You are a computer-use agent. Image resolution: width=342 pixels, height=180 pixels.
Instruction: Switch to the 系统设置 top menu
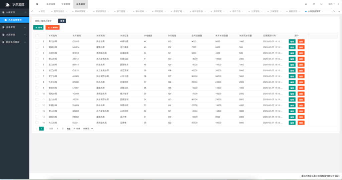click(x=51, y=4)
